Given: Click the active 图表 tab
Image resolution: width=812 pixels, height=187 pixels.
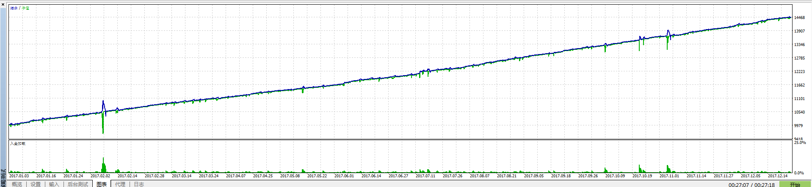Looking at the screenshot, I should point(102,184).
